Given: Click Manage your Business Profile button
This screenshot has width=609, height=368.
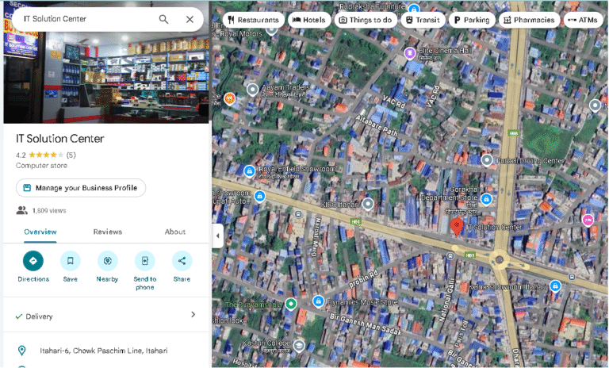Looking at the screenshot, I should click(81, 188).
